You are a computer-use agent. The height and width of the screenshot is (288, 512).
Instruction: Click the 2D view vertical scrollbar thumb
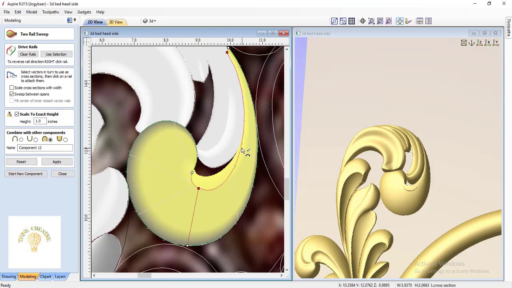286,189
